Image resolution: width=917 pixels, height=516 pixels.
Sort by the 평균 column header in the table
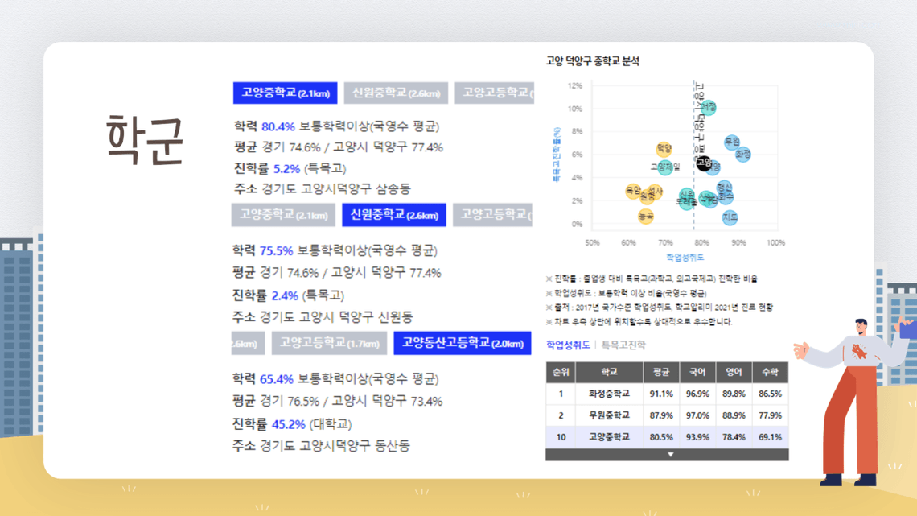tap(661, 372)
